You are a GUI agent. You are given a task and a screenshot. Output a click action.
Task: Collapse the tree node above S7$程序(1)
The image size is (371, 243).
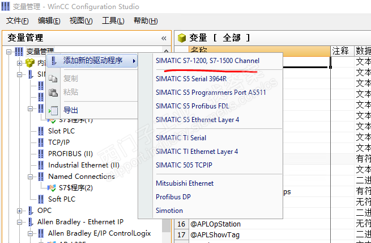(x=30, y=108)
